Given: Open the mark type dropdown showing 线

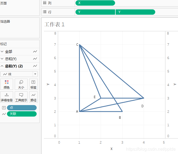Looking at the screenshot, I should (x=19, y=74).
